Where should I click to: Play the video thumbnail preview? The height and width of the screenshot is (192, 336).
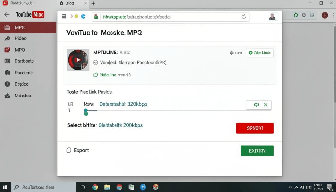[x=78, y=60]
